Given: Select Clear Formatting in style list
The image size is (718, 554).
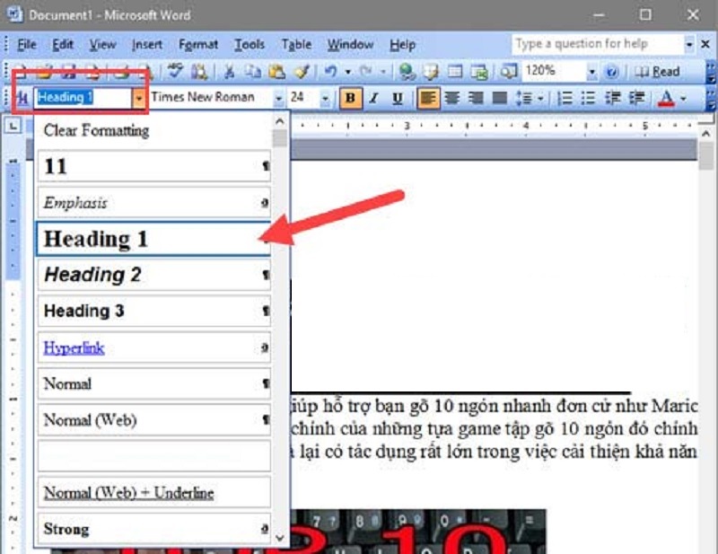Looking at the screenshot, I should (x=96, y=130).
